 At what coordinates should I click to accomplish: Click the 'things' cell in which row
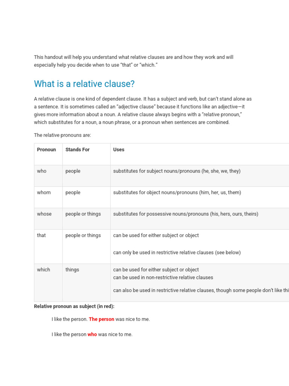[x=72, y=270]
